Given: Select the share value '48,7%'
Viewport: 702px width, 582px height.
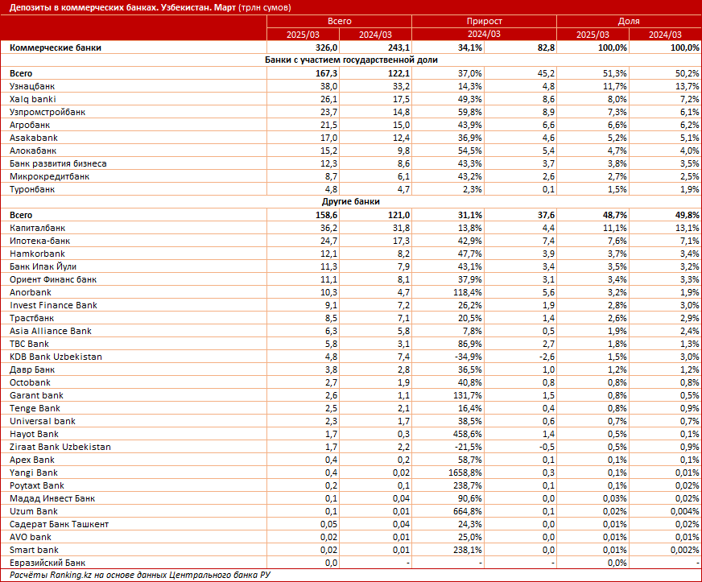Looking at the screenshot, I should pyautogui.click(x=615, y=216).
